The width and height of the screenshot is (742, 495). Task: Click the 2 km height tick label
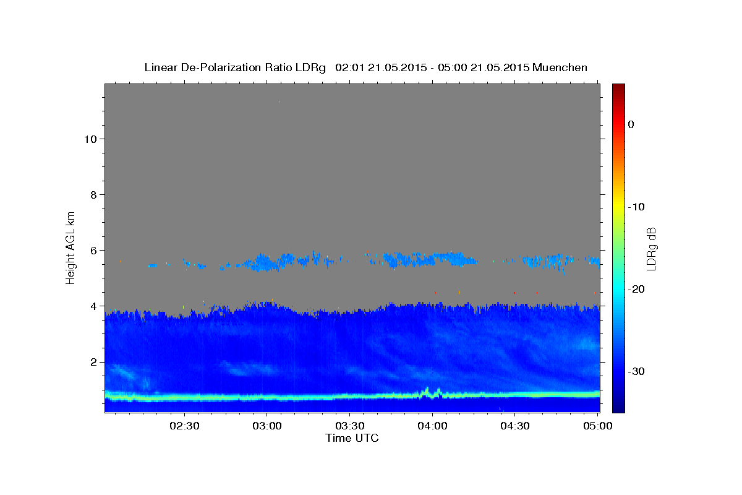point(93,362)
